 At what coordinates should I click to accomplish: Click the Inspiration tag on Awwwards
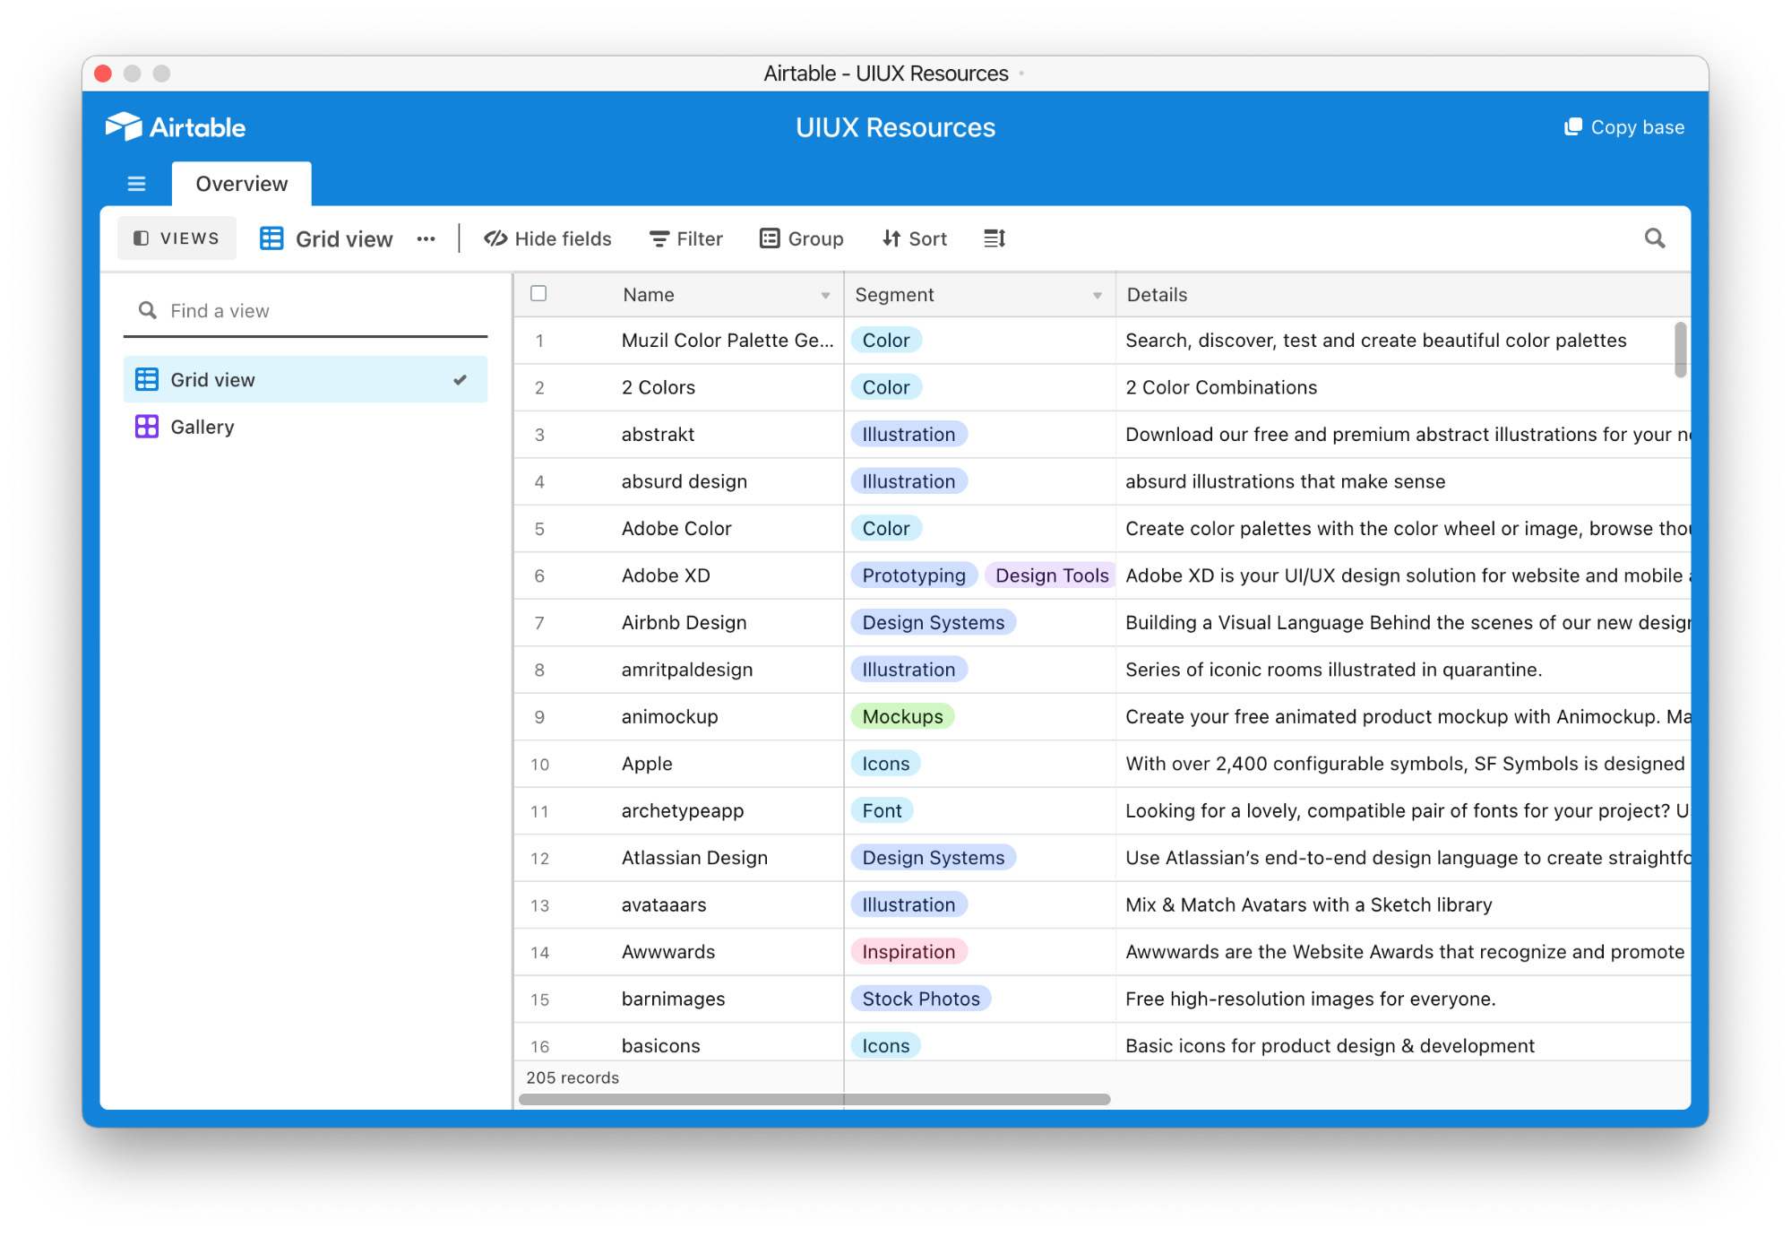[908, 952]
